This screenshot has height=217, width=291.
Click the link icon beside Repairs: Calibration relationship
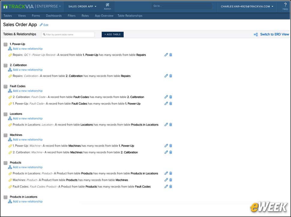click(10, 76)
